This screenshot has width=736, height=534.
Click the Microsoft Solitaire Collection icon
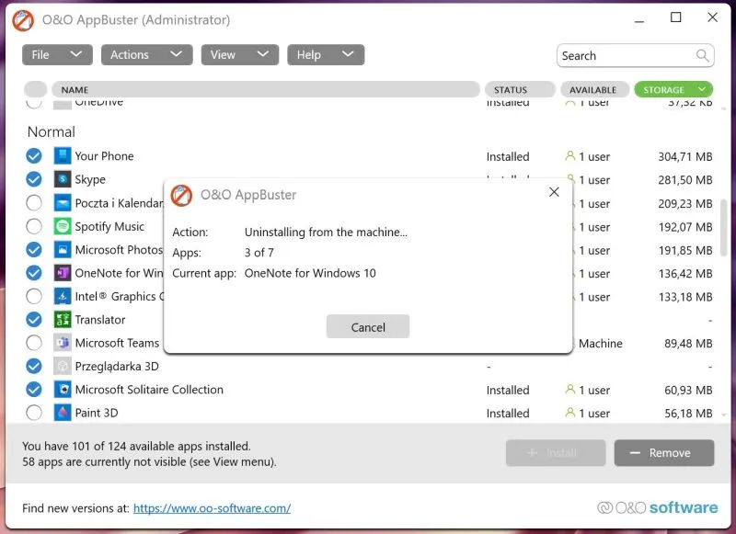pos(61,390)
